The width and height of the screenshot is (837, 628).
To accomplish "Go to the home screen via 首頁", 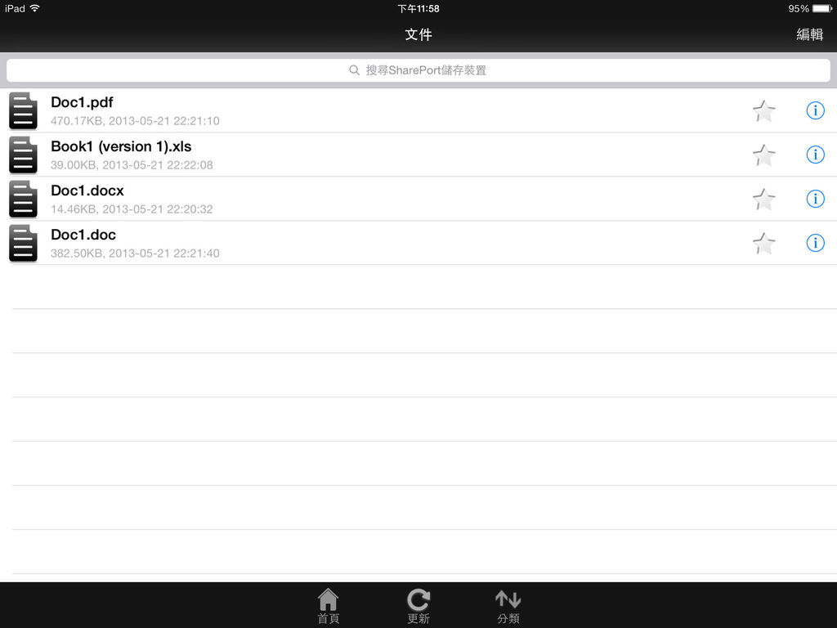I will 329,606.
